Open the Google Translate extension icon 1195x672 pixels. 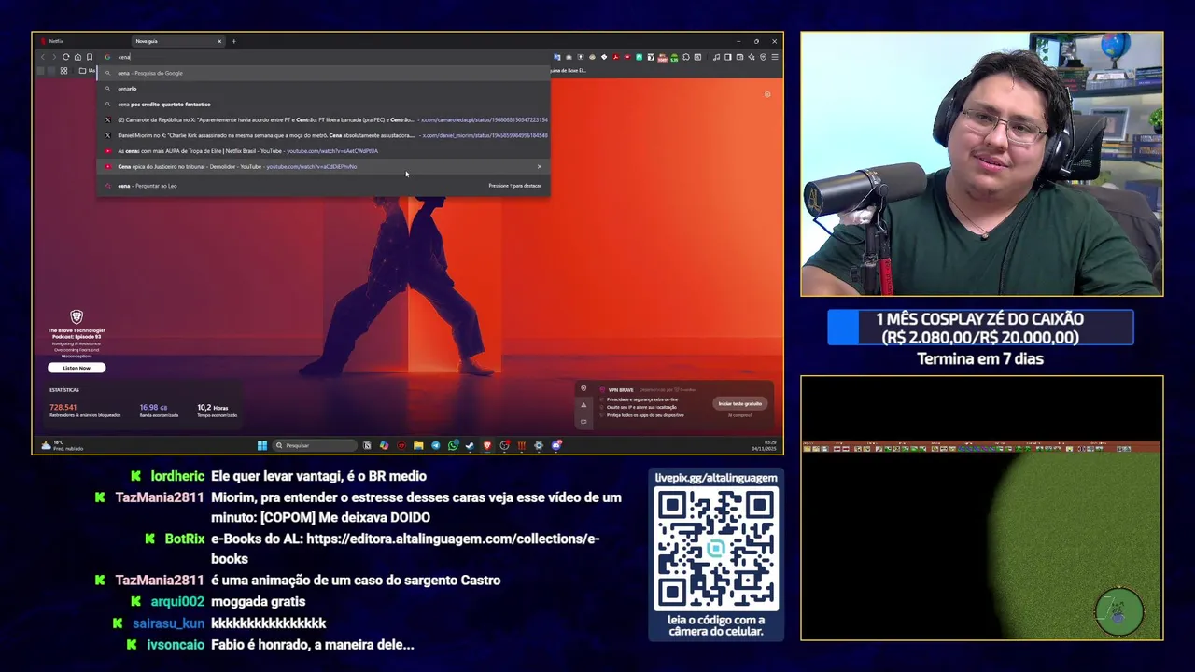(x=556, y=57)
